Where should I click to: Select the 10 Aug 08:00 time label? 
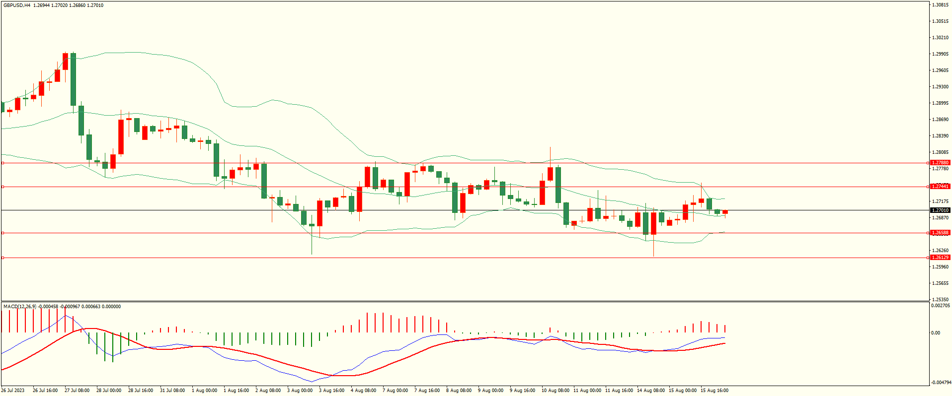(555, 391)
